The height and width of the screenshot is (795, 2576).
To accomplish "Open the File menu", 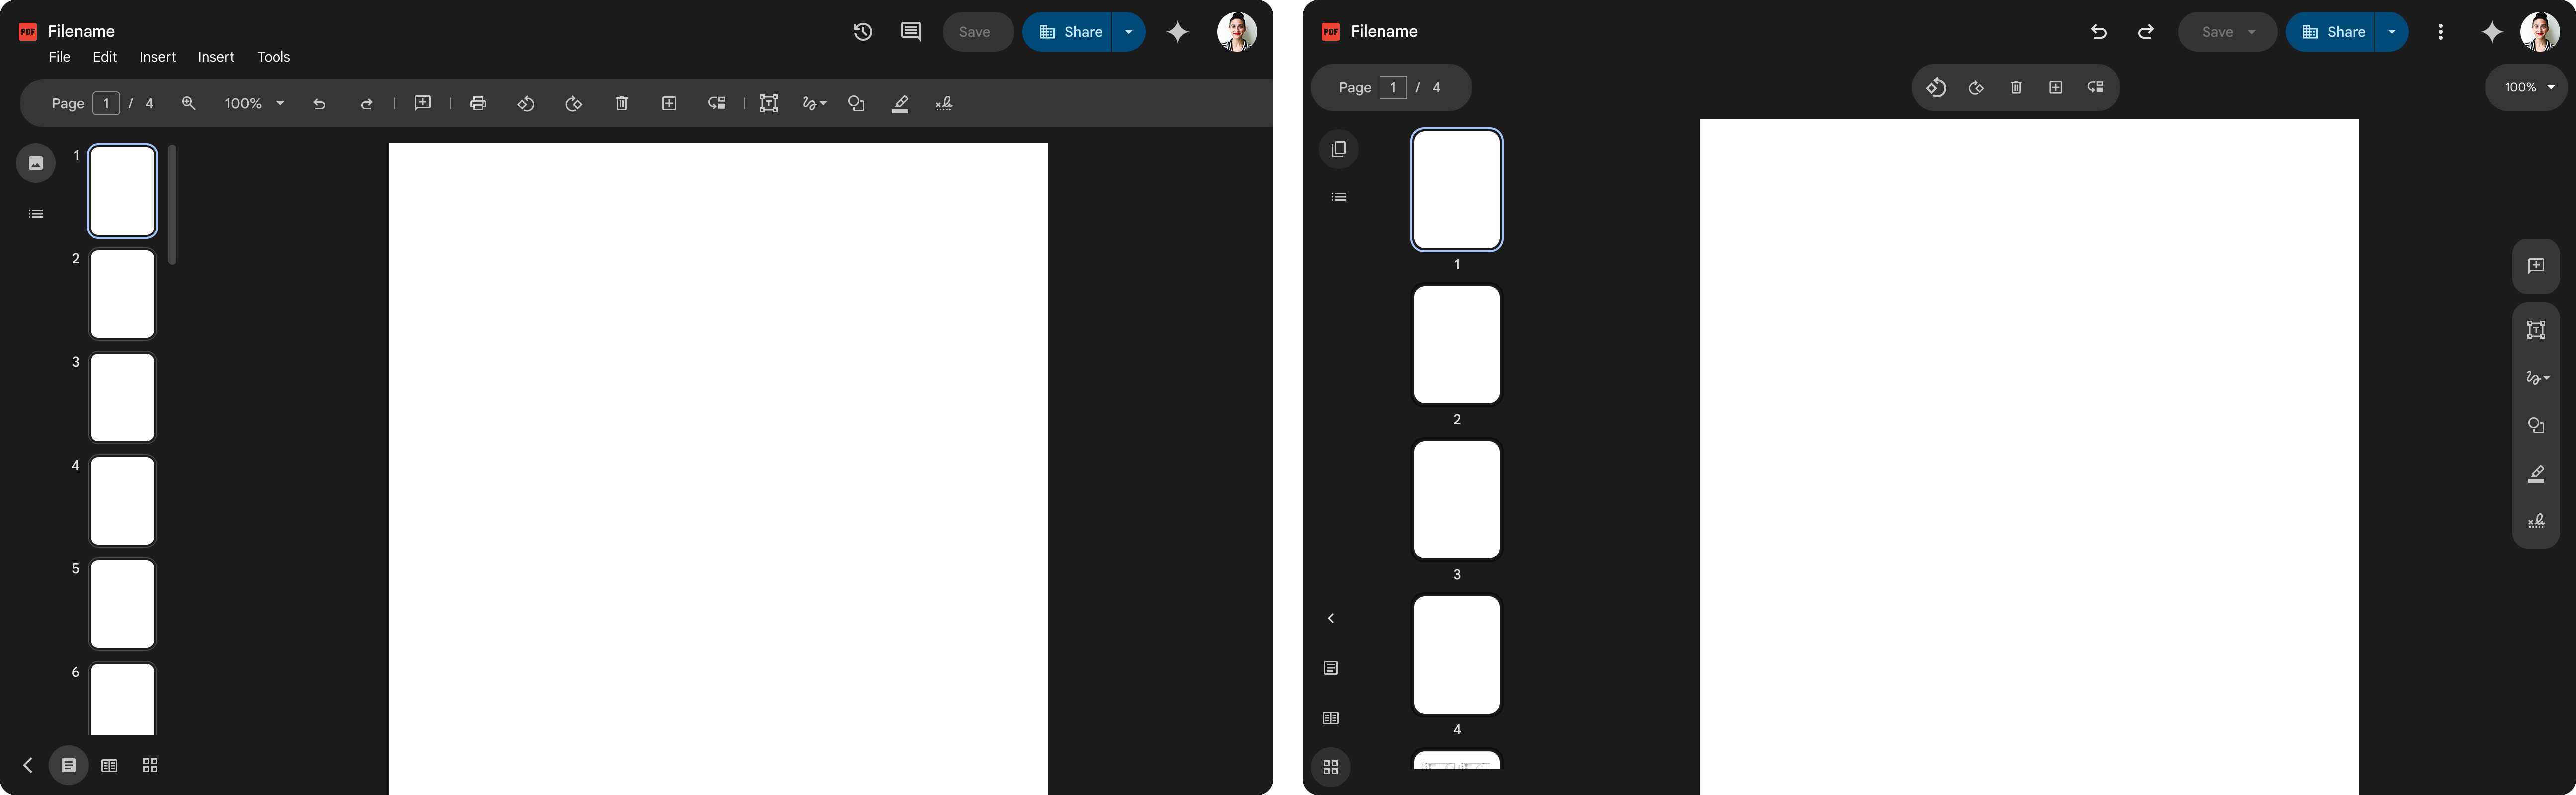I will click(60, 57).
